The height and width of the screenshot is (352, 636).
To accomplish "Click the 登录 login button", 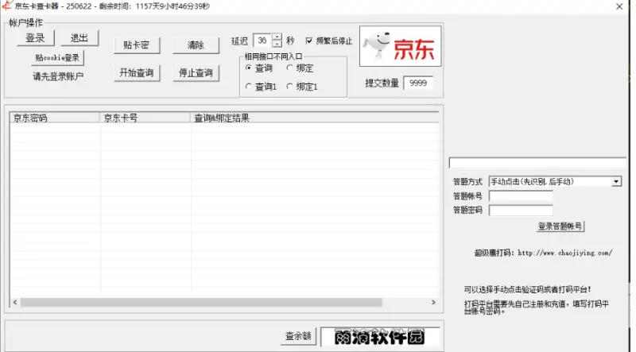I will pos(35,38).
